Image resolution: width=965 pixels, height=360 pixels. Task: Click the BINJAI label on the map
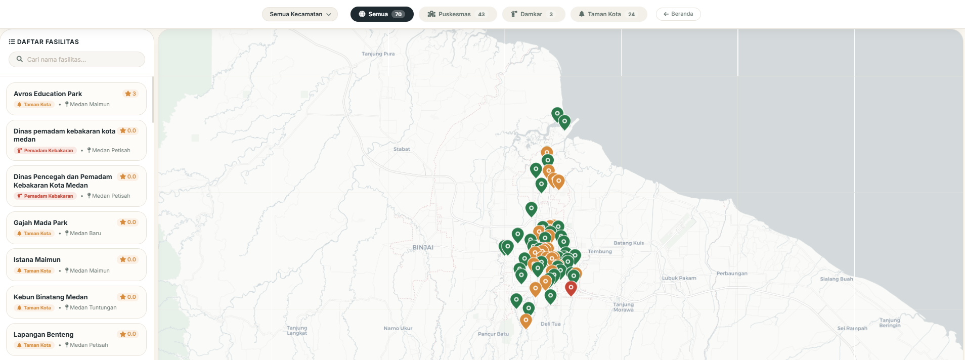pos(423,247)
